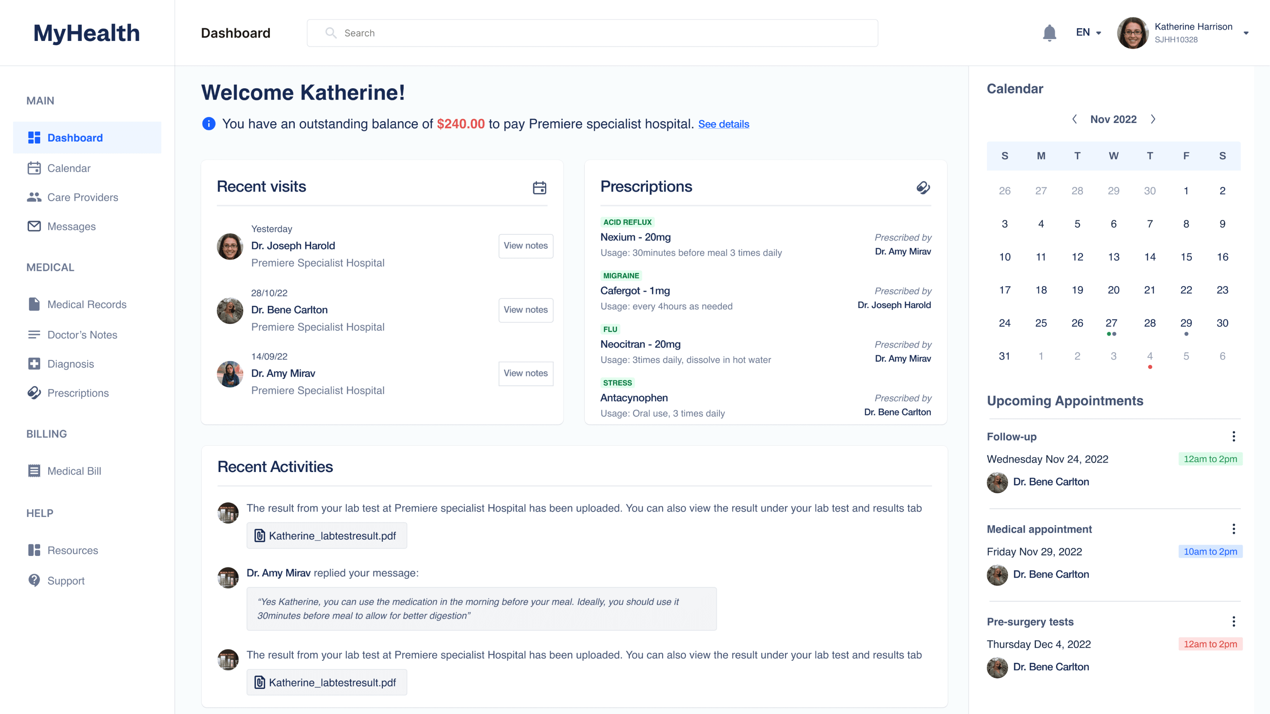
Task: Click the Doctor's Notes lines icon
Action: (x=34, y=335)
